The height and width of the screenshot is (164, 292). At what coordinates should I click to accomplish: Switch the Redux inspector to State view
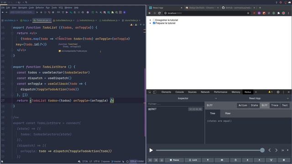click(x=254, y=105)
